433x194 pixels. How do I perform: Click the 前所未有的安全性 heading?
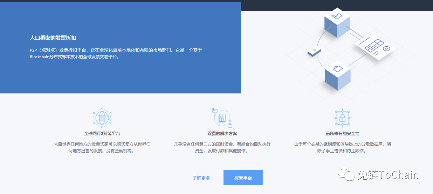[343, 134]
